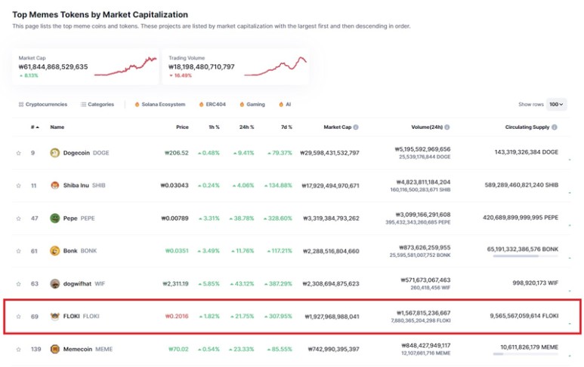Click FLOKI price ₩0.2016
This screenshot has width=584, height=367.
177,316
